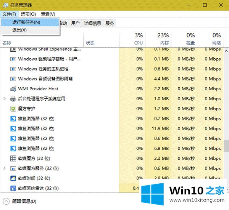229x210 pixels.
Task: Click the Task Manager title bar icon
Action: [x=6, y=5]
